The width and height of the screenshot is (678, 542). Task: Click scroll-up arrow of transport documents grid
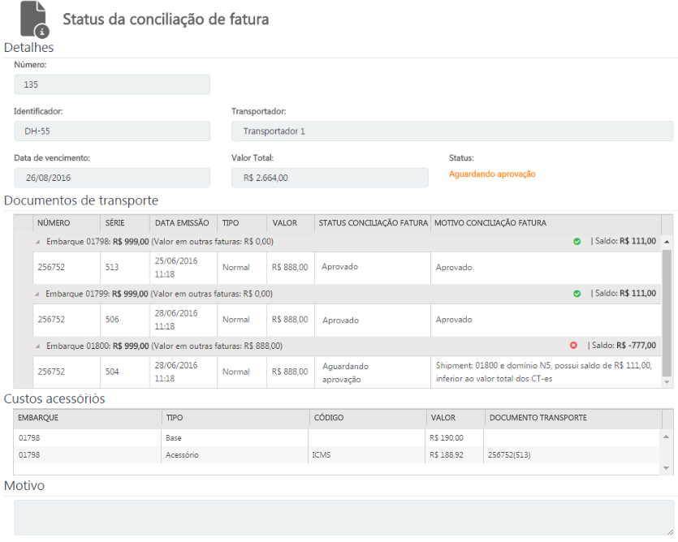coord(667,242)
